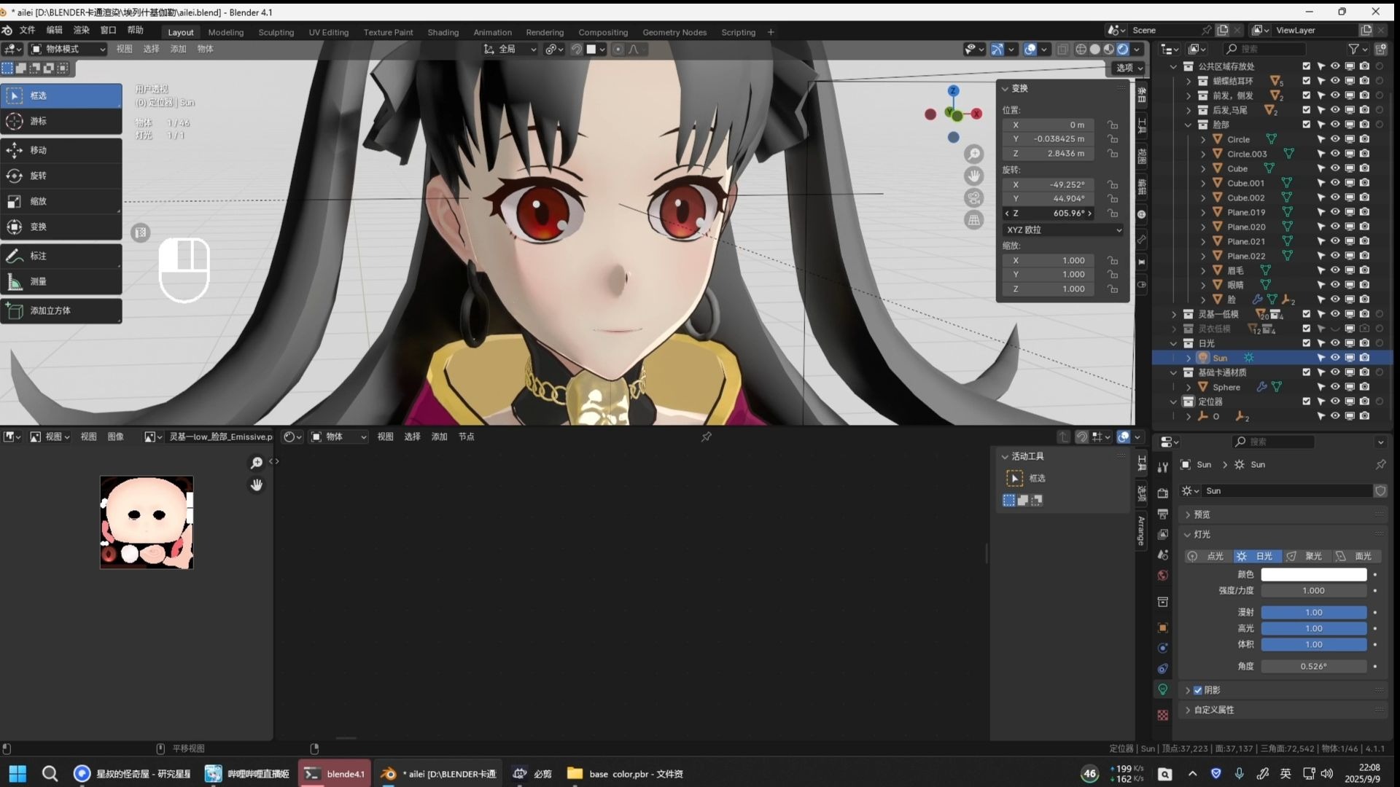Toggle render camera icon for Plane.019
The image size is (1400, 787).
click(x=1364, y=212)
